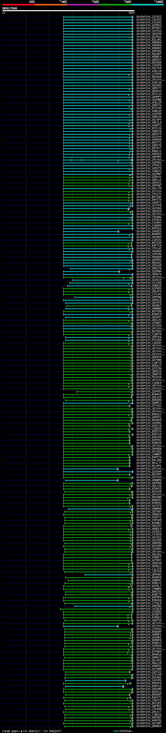Viewport: 166px width, 733px height.
Task: Select the UniRef100_A5BBC4 entry
Action: coord(149,57)
